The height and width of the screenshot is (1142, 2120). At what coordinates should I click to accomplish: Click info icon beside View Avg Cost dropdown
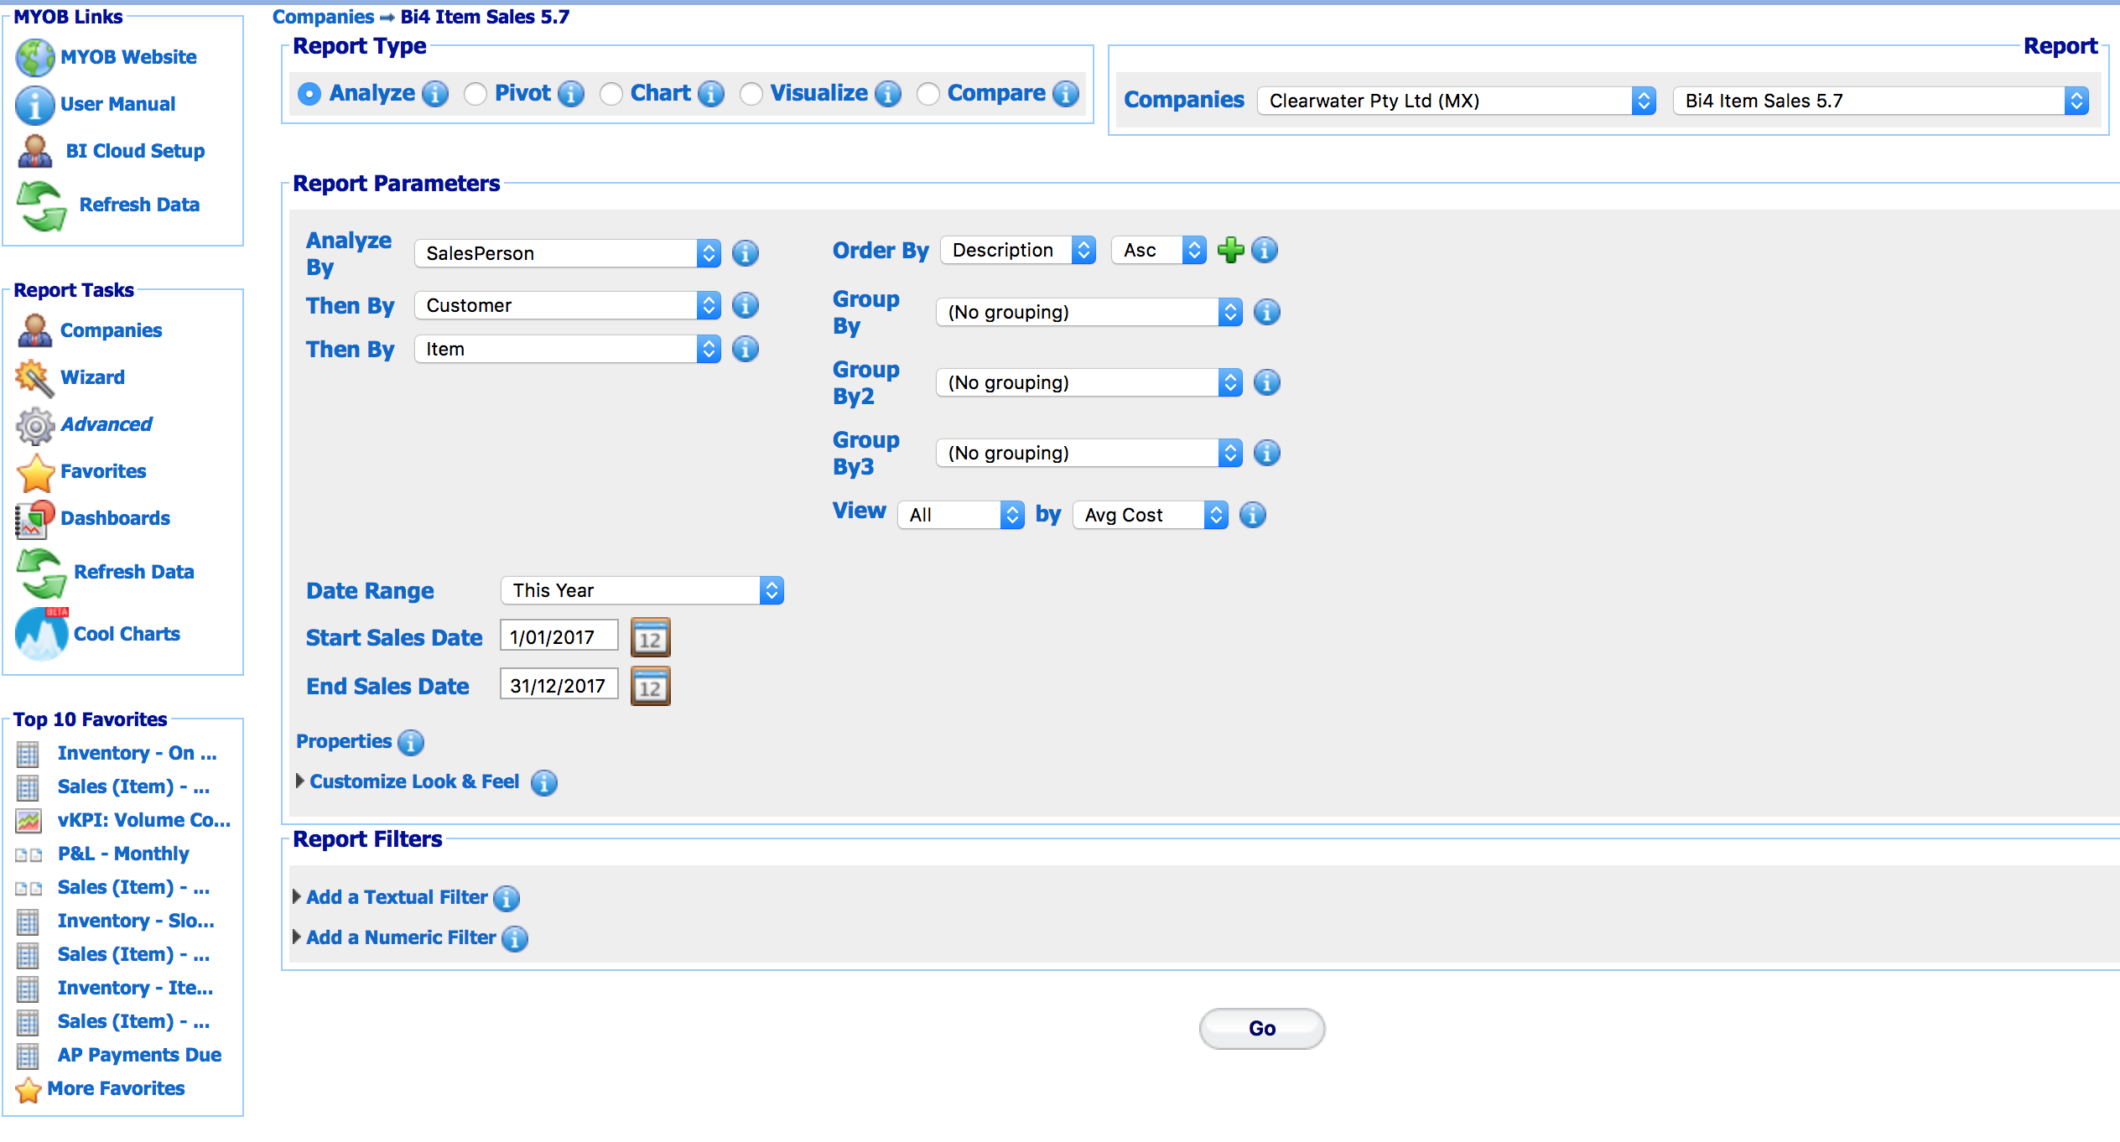(1253, 515)
